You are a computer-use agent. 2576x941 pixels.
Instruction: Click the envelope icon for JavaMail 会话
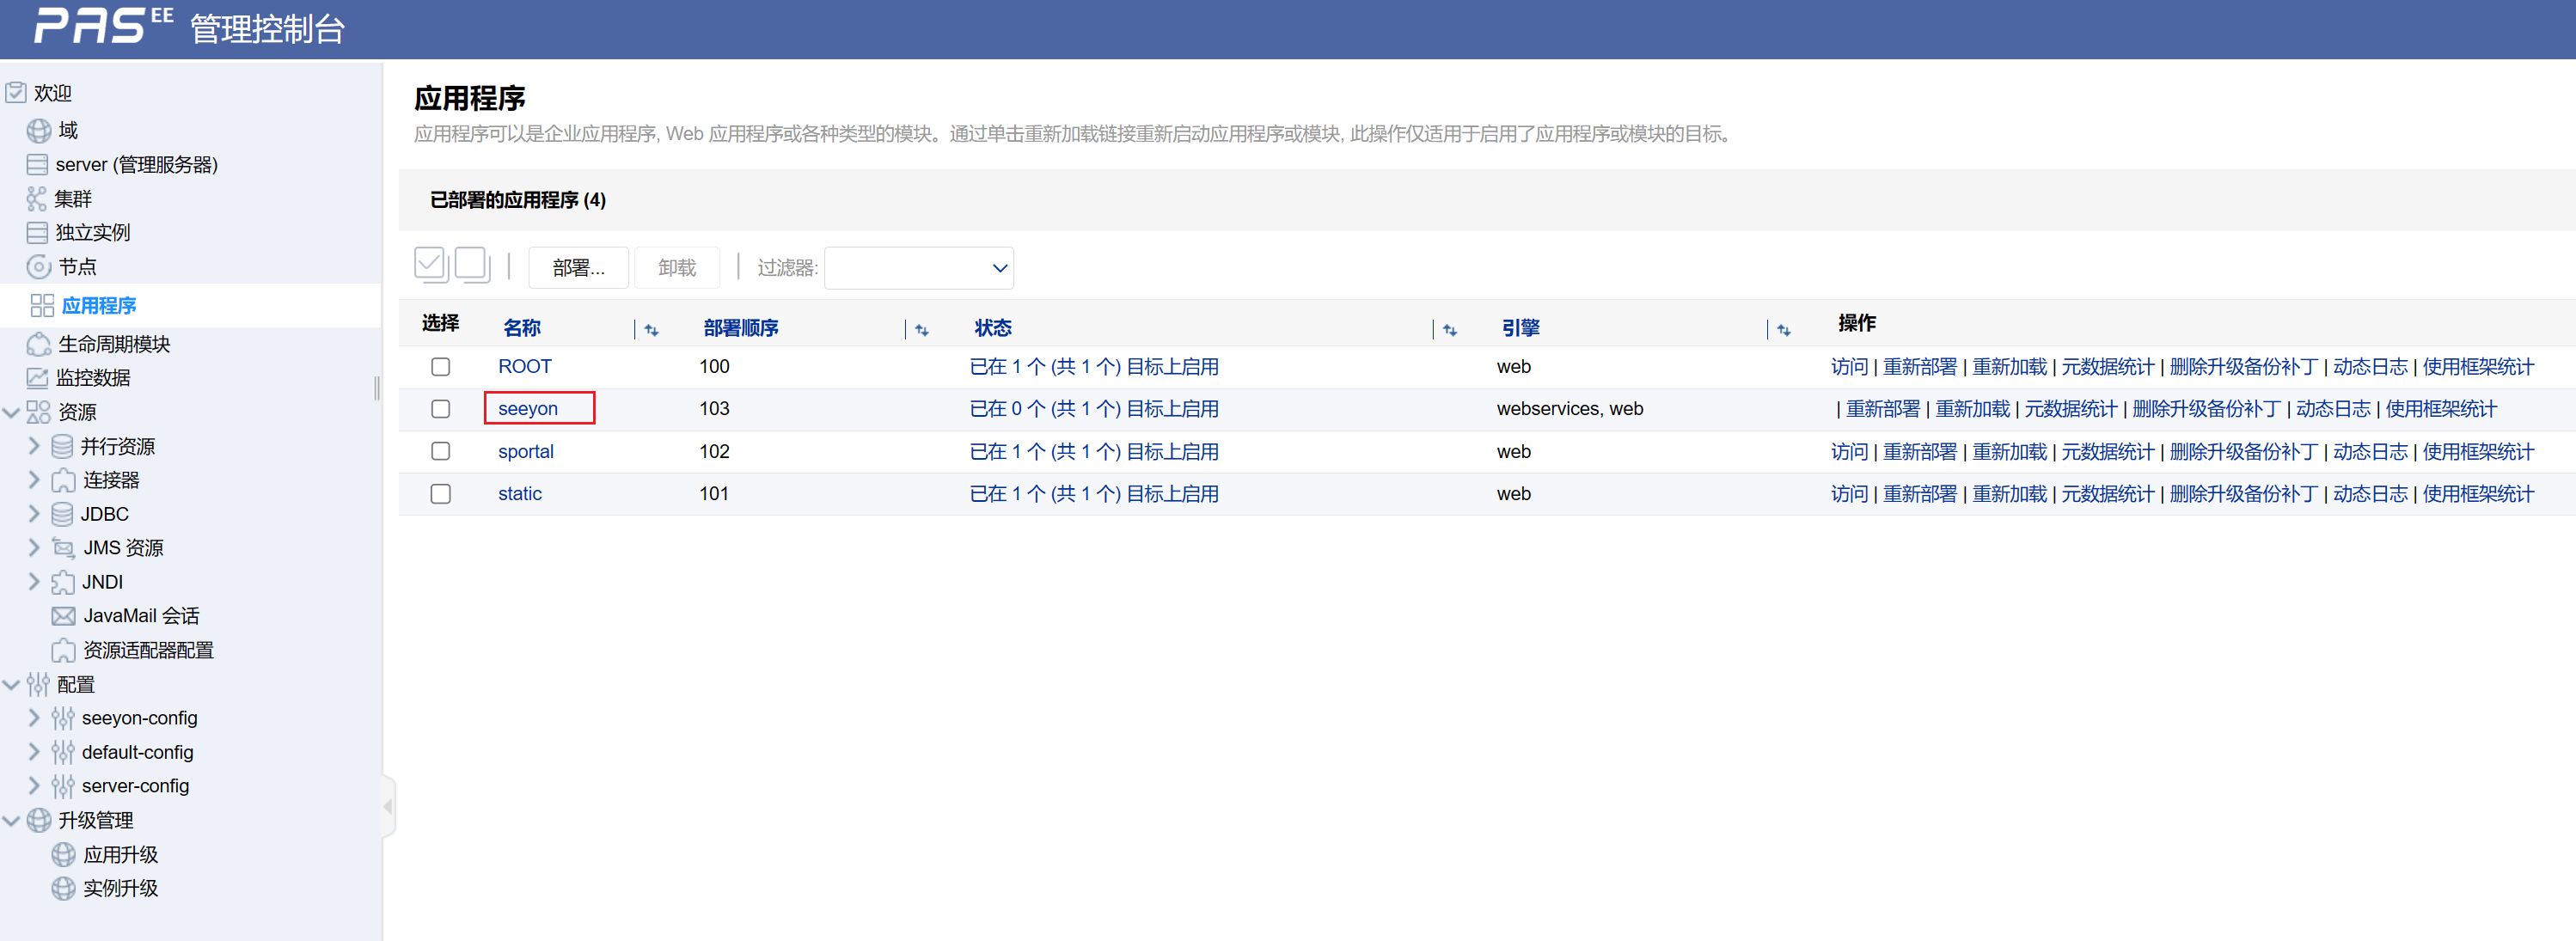pos(63,615)
